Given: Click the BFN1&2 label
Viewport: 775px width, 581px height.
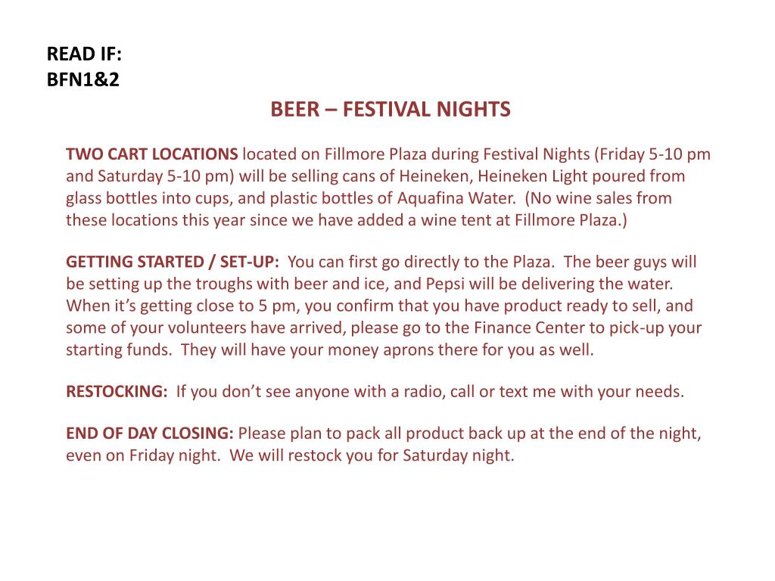Looking at the screenshot, I should [83, 79].
